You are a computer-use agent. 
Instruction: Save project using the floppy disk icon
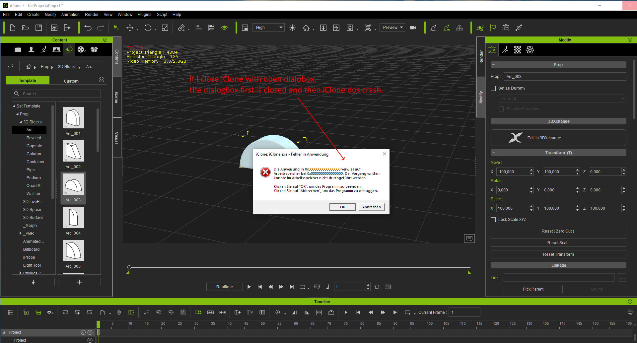point(38,28)
